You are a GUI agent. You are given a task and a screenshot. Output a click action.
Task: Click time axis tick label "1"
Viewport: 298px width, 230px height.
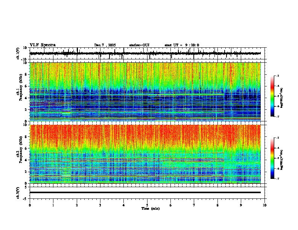(x=53, y=205)
